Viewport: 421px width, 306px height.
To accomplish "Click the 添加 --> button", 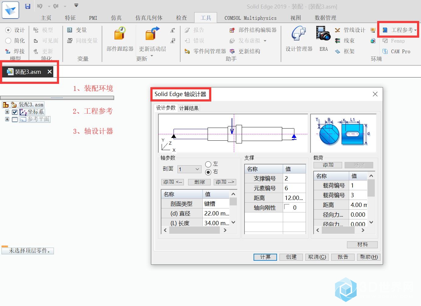I will click(x=225, y=182).
